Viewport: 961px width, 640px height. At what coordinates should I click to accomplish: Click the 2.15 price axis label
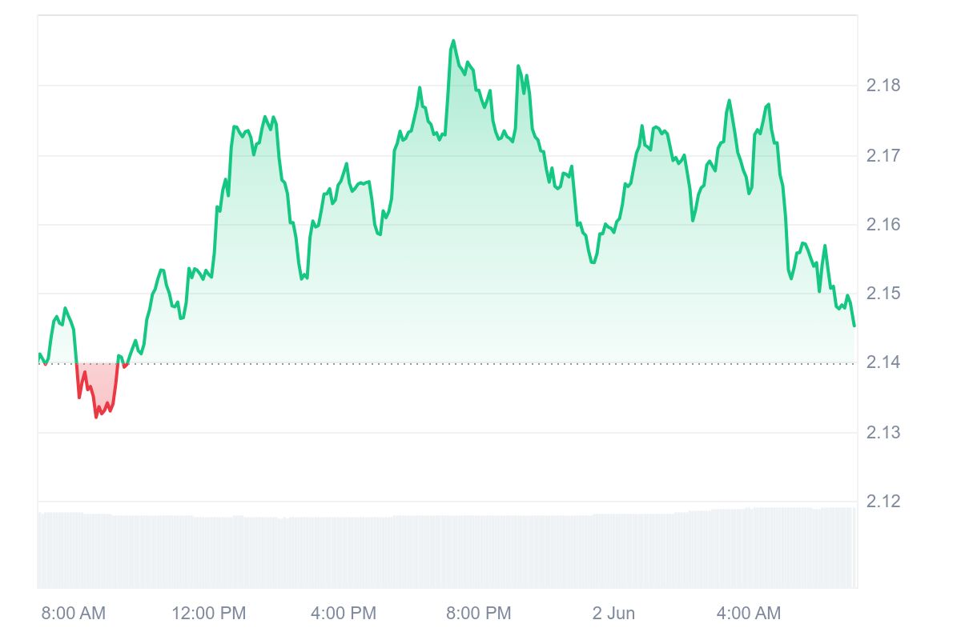(x=883, y=294)
